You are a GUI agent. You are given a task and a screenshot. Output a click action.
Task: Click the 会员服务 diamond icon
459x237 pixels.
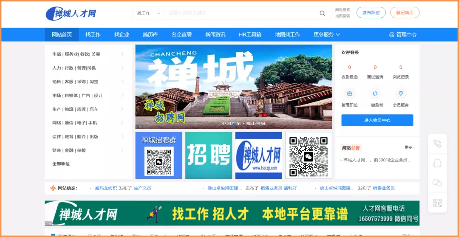401,93
